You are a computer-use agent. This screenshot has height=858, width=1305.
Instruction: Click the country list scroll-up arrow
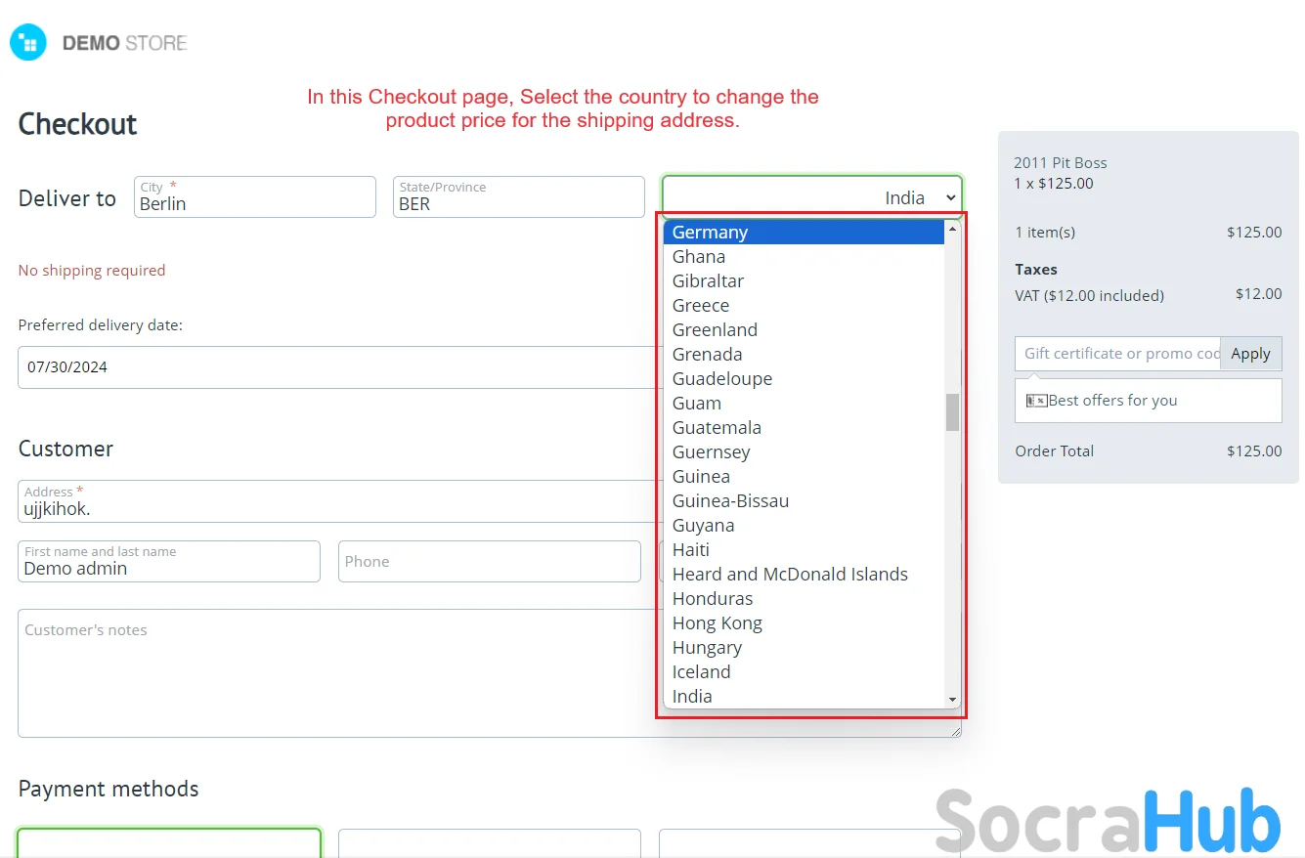click(952, 228)
